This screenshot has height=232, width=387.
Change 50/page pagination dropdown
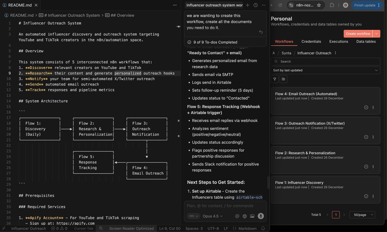362,215
